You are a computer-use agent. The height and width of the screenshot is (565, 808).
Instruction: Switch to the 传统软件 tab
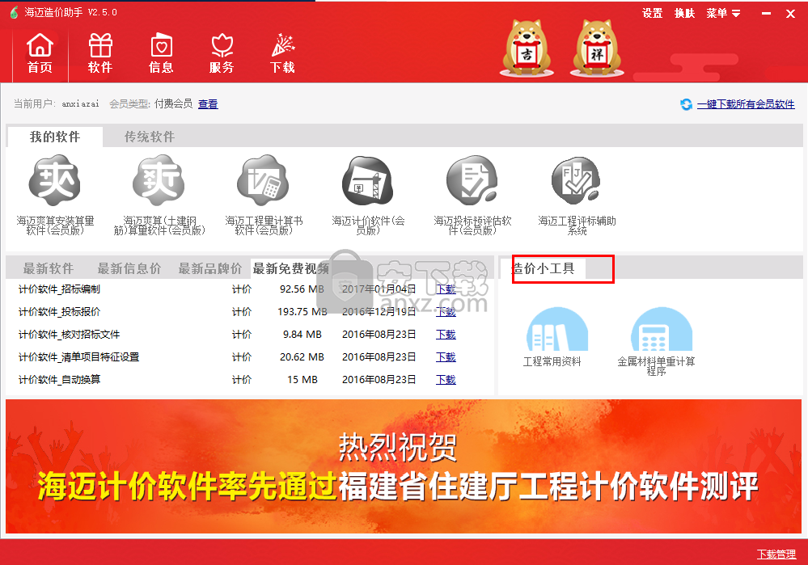(x=150, y=137)
